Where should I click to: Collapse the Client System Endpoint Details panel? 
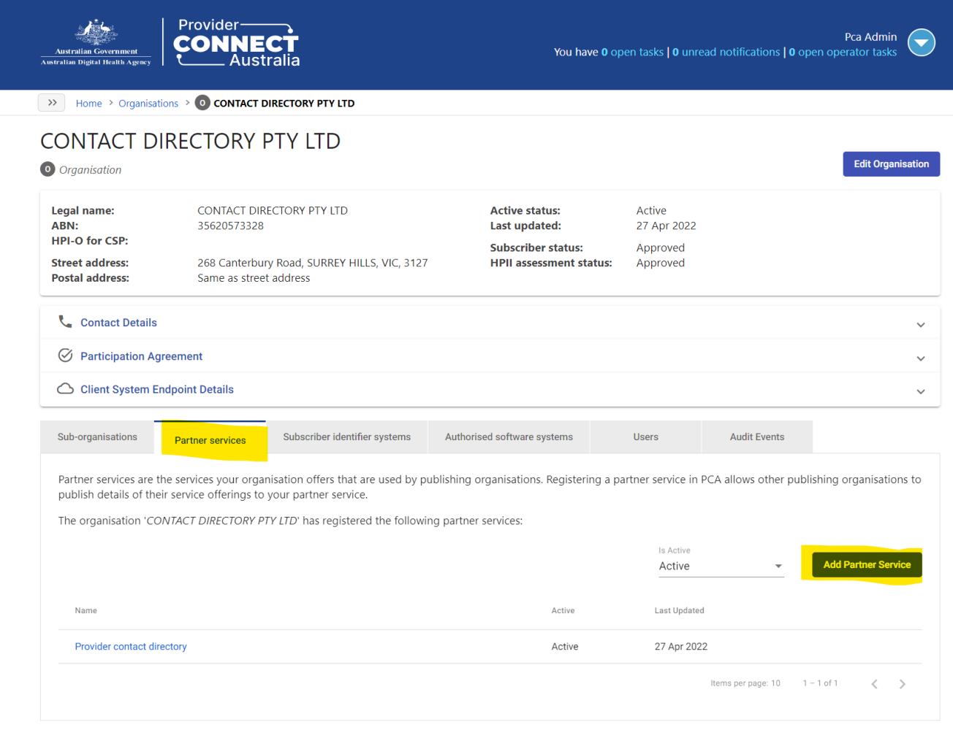coord(920,391)
